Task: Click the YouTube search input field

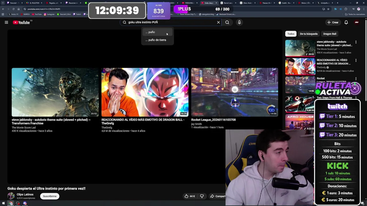Action: 171,22
